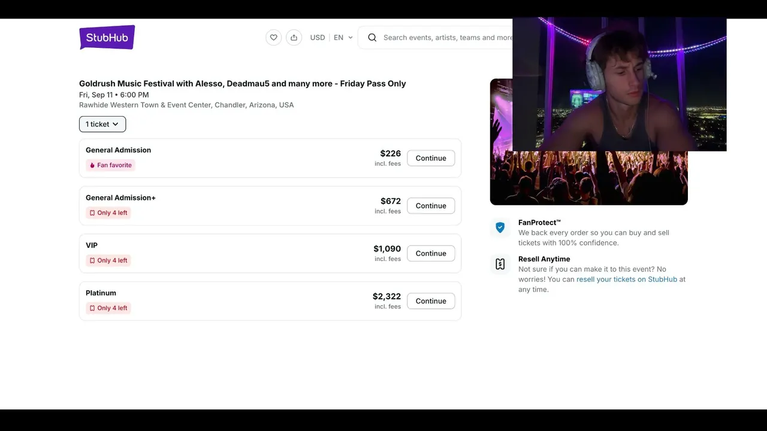The image size is (767, 431).
Task: Open the 1 ticket quantity dropdown
Action: (x=102, y=124)
